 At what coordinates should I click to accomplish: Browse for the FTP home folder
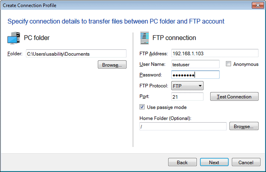pyautogui.click(x=243, y=126)
